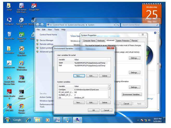Click the Control Panel back arrow button
Image resolution: width=171 pixels, height=128 pixels.
pos(38,25)
